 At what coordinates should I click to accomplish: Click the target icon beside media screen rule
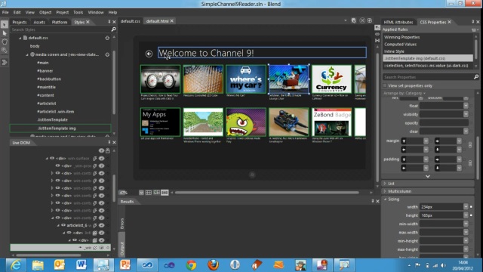[x=107, y=54]
